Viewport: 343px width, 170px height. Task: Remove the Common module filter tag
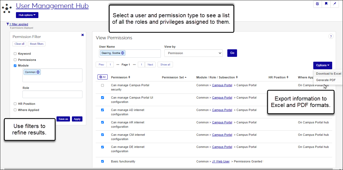(38, 72)
